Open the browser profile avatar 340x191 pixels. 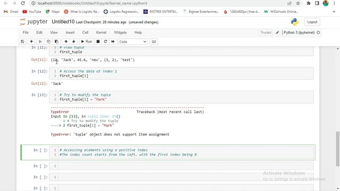tap(326, 3)
